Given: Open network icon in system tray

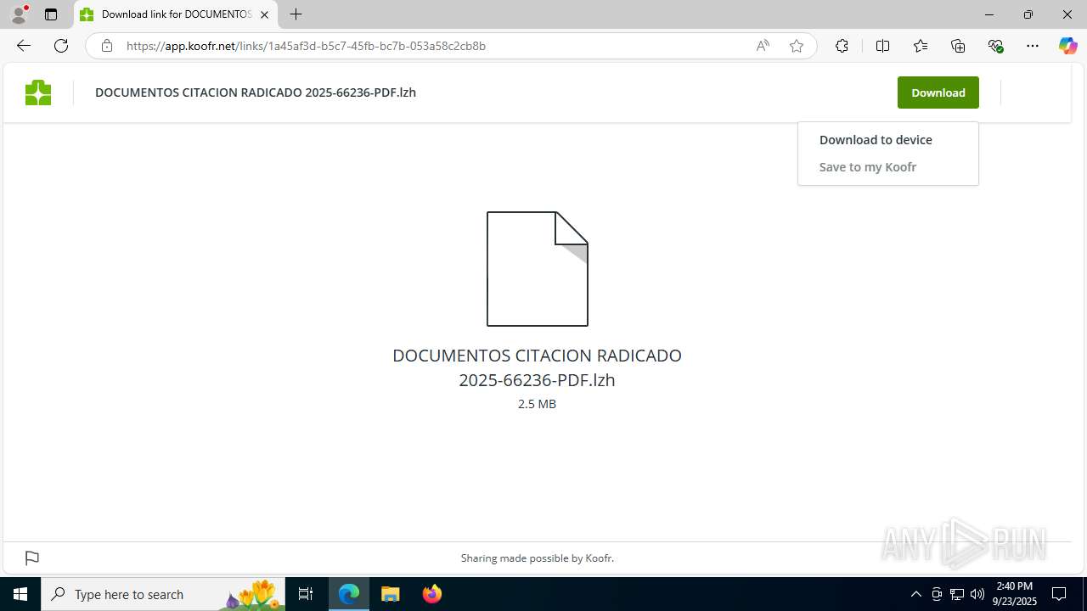Looking at the screenshot, I should [957, 594].
